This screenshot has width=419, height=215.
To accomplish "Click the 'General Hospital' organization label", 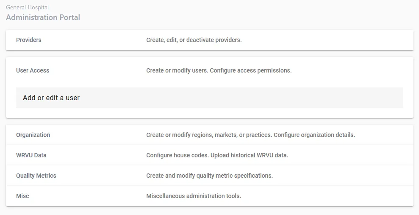I will (x=27, y=7).
